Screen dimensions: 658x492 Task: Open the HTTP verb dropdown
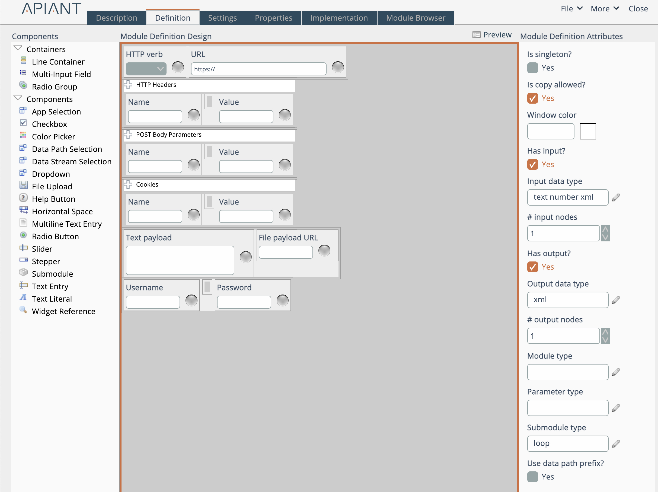pyautogui.click(x=146, y=69)
